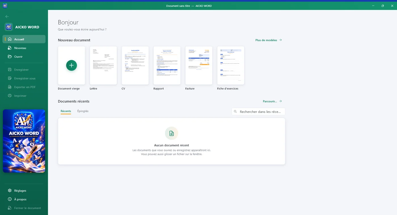Click the Ouvrir label in the sidebar
Viewport: 397px width, 215px height.
click(18, 57)
